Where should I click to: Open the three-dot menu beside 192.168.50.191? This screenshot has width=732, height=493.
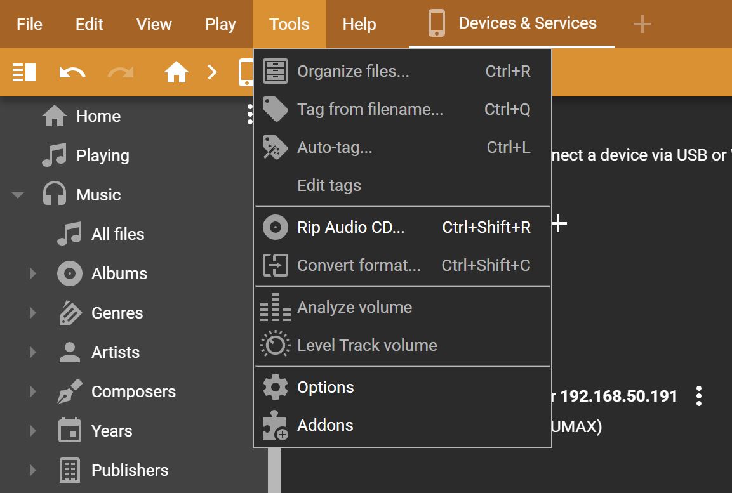tap(699, 396)
